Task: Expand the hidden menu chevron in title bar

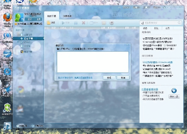Action: pyautogui.click(x=119, y=7)
